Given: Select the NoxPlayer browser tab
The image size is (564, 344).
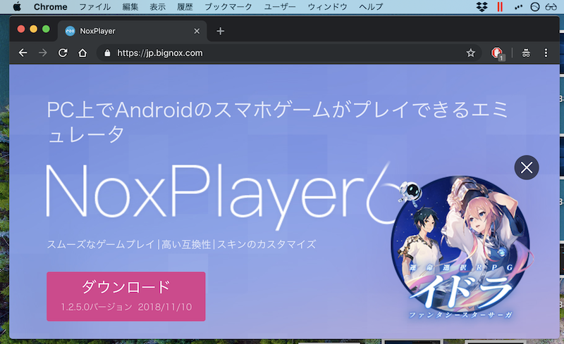Looking at the screenshot, I should (x=133, y=31).
